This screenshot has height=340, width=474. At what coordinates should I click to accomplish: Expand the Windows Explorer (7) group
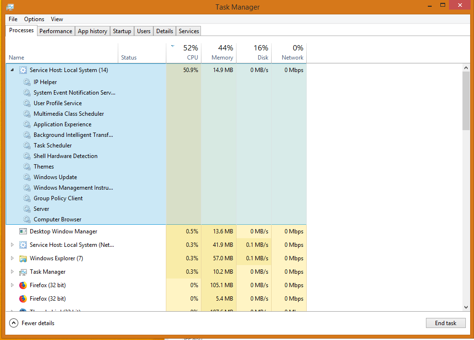[x=12, y=258]
